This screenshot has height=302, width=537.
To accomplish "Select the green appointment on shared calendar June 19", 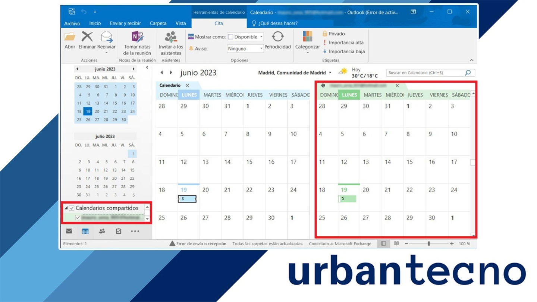I will [347, 199].
